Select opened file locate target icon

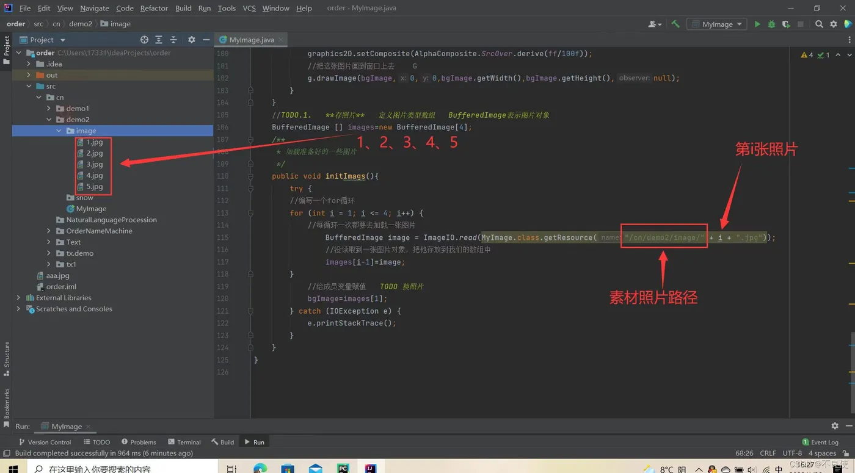pos(144,40)
